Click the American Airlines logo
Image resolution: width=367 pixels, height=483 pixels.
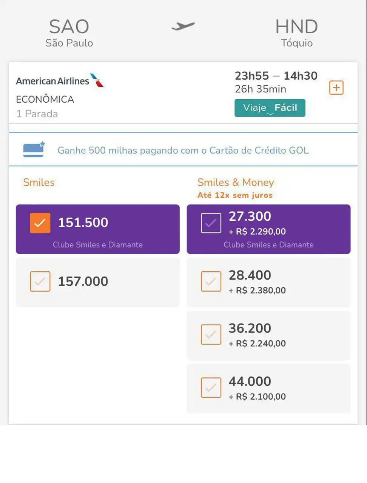tap(60, 80)
